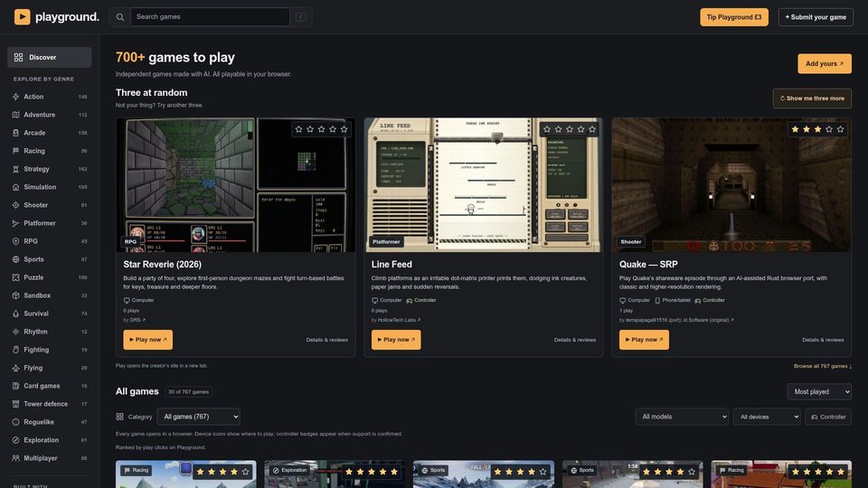Image resolution: width=868 pixels, height=488 pixels.
Task: Open the Star Reverie screenshot thumbnail
Action: 236,184
